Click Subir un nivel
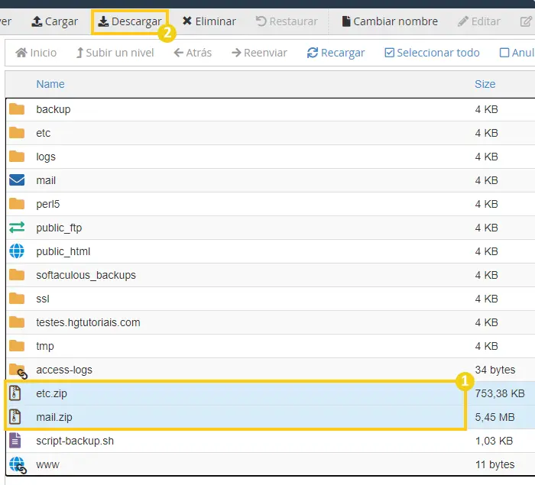The width and height of the screenshot is (535, 485). click(x=115, y=53)
